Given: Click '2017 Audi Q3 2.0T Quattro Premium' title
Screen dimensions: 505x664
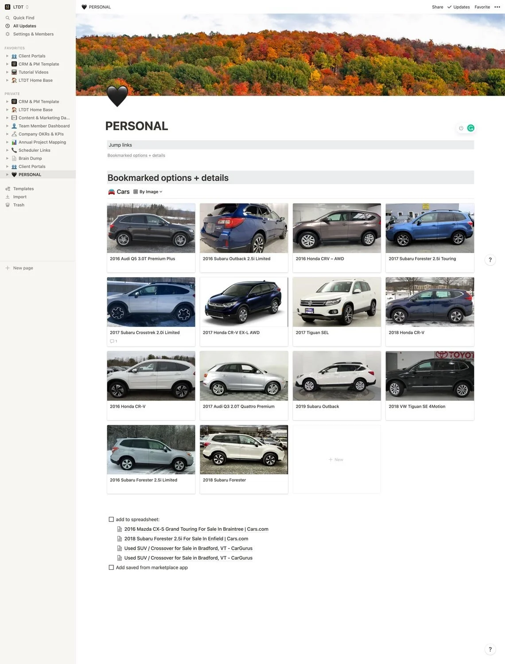Looking at the screenshot, I should (x=239, y=406).
